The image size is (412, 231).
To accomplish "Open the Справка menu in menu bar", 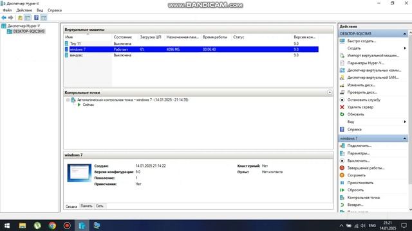I will pos(55,10).
